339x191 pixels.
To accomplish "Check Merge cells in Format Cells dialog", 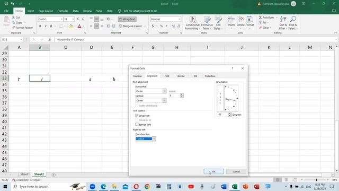I will [x=137, y=125].
